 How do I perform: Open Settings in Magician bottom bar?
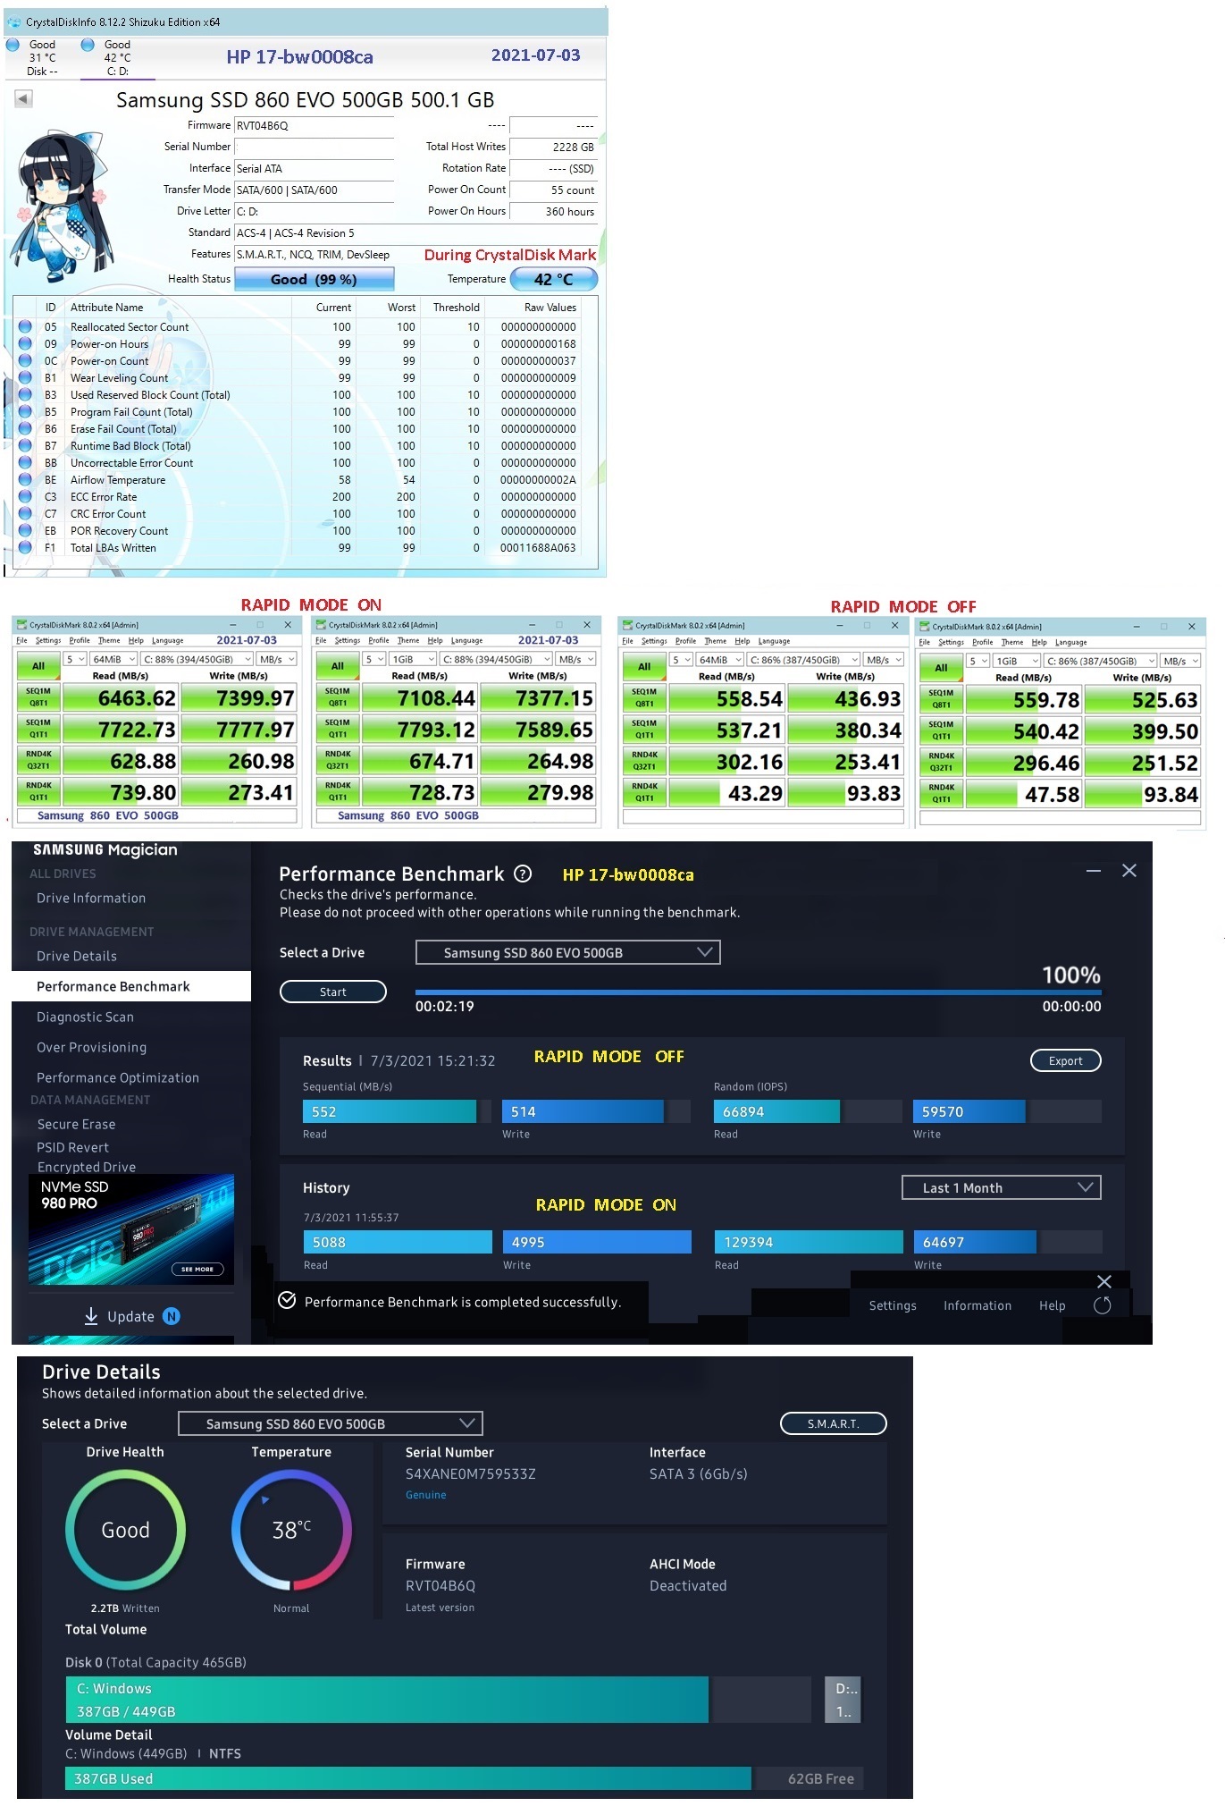893,1305
